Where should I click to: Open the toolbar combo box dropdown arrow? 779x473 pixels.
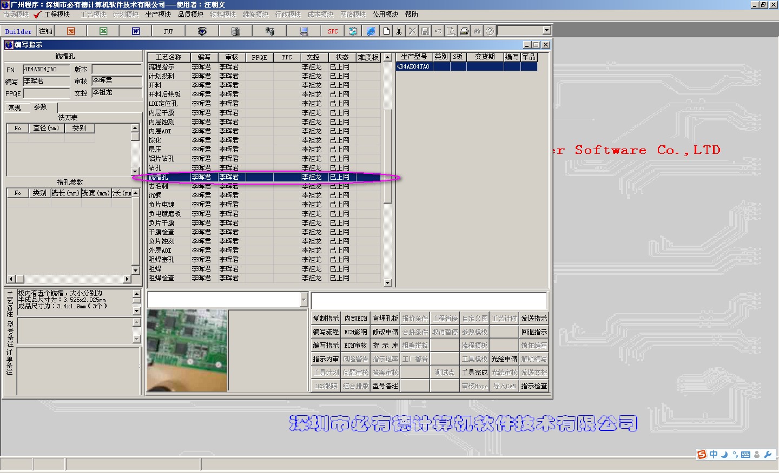546,31
